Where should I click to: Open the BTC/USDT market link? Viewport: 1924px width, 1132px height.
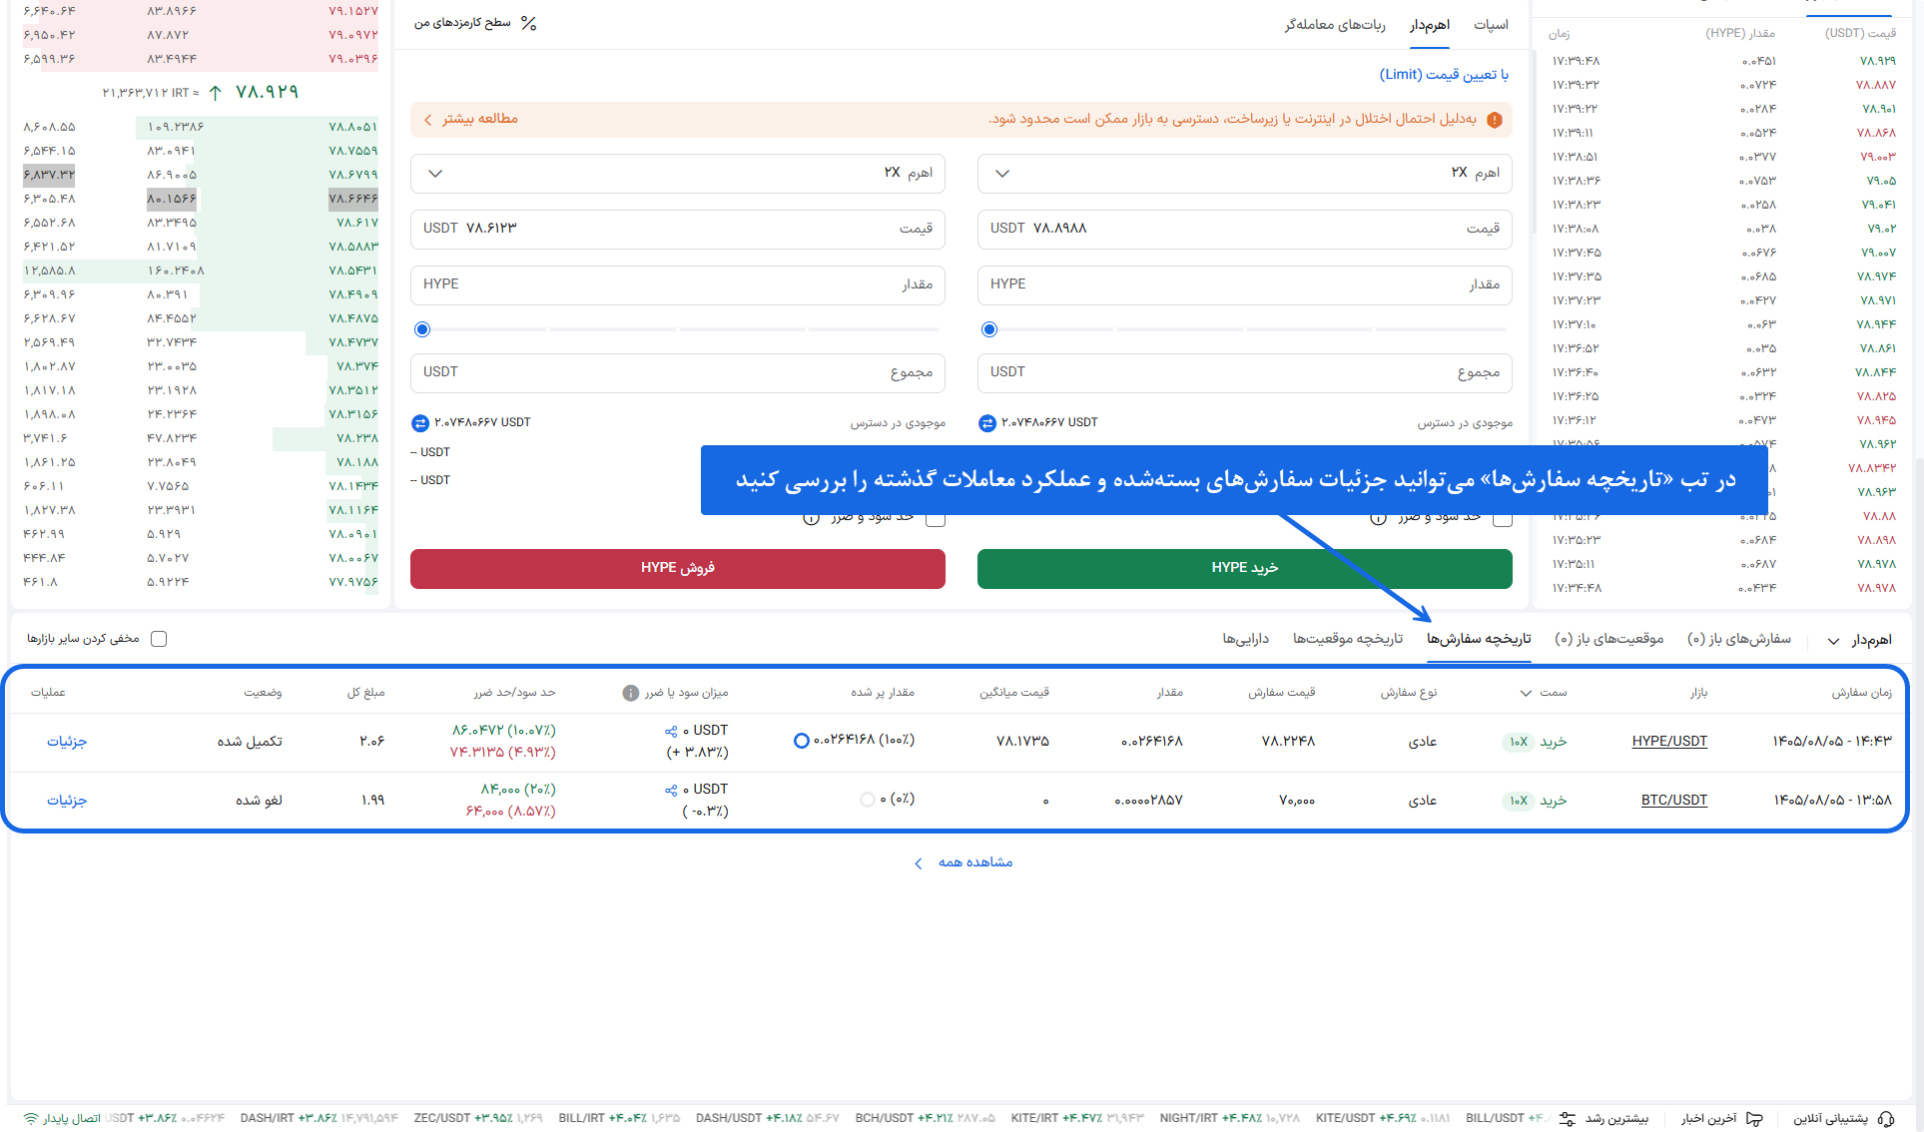coord(1674,801)
